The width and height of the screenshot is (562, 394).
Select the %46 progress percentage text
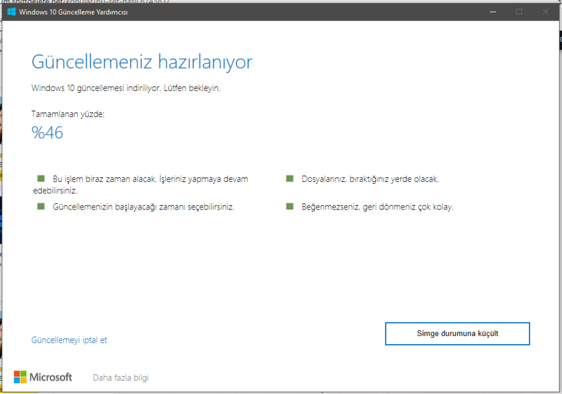click(x=47, y=133)
